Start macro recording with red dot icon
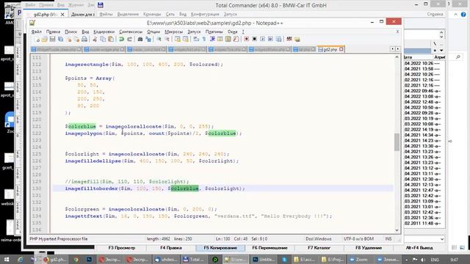The width and height of the screenshot is (470, 264). click(x=247, y=39)
